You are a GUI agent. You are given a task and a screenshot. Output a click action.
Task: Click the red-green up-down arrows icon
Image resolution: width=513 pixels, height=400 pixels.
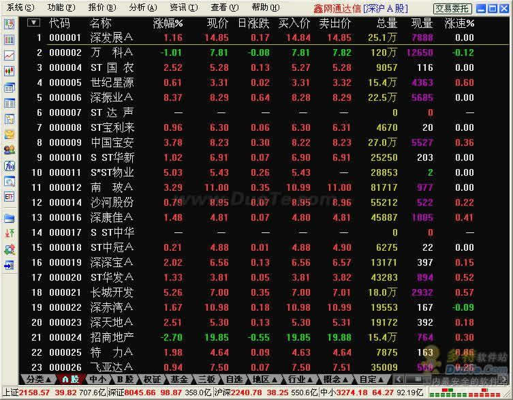tap(9, 234)
